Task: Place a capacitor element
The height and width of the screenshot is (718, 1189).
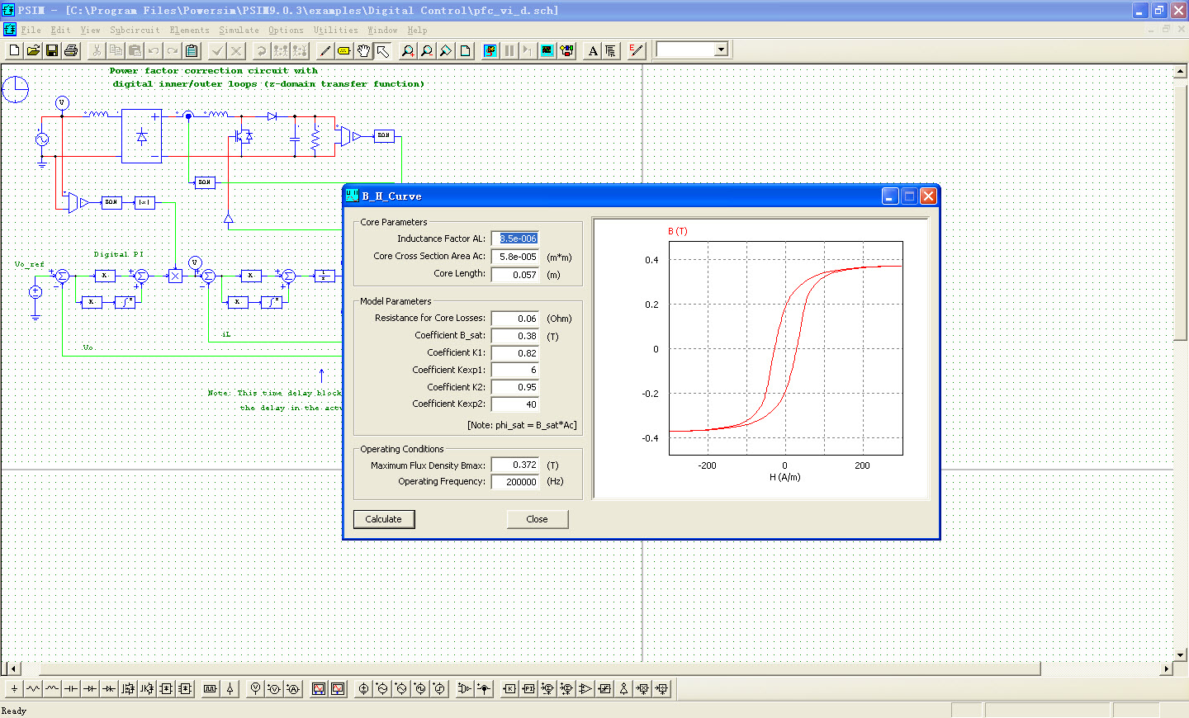Action: [71, 688]
